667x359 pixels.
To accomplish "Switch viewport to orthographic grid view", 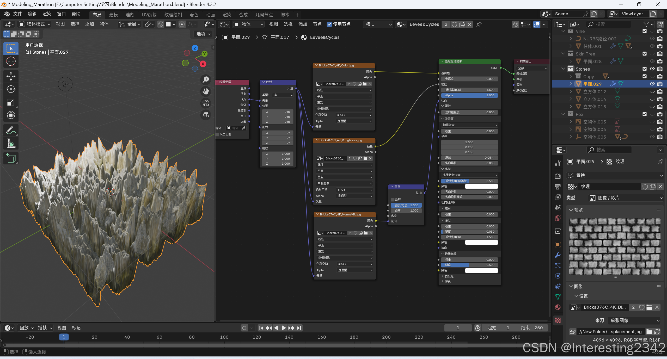I will pyautogui.click(x=206, y=115).
